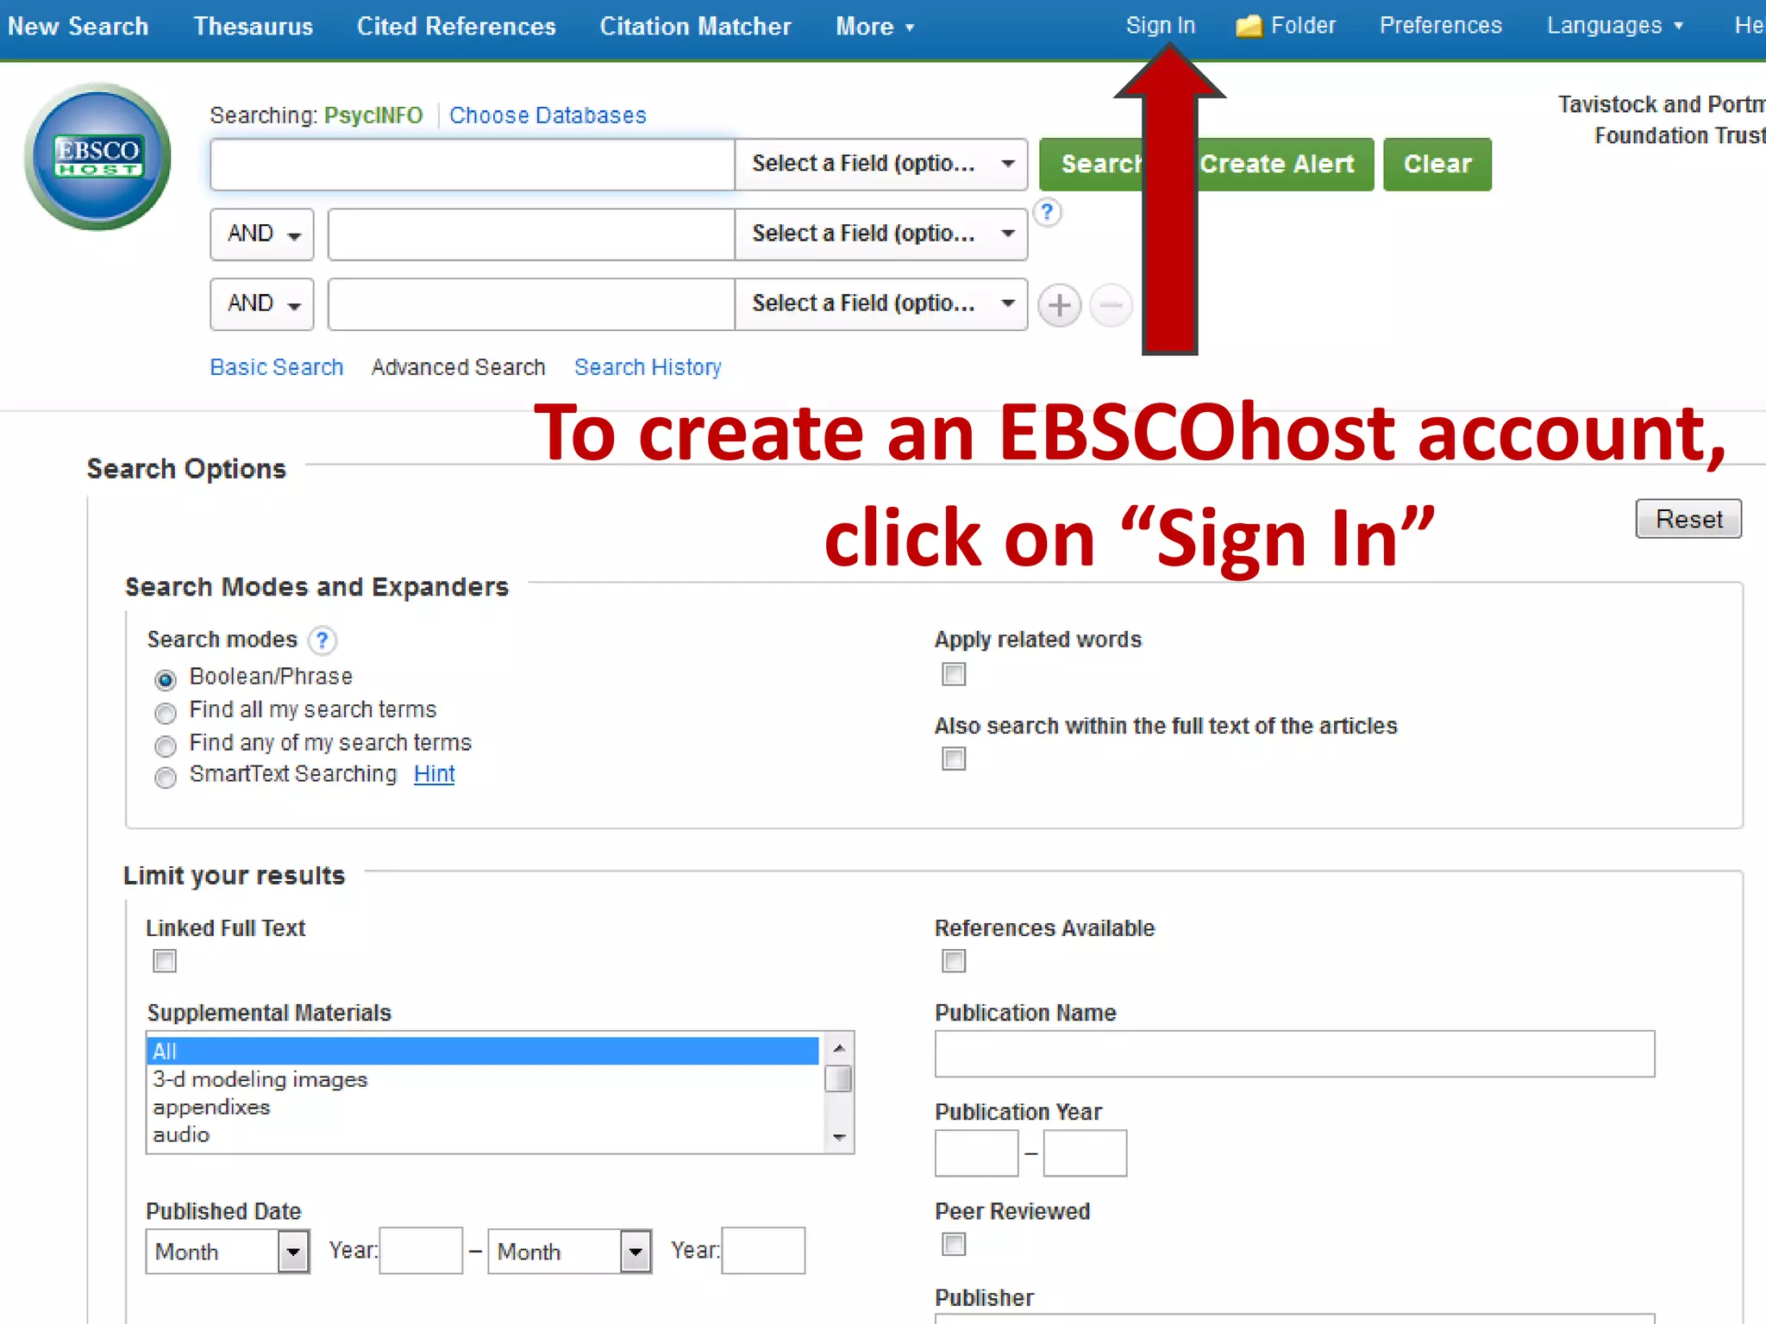Screen dimensions: 1766x1324
Task: Tick the Linked Full Text checkbox
Action: pos(165,960)
